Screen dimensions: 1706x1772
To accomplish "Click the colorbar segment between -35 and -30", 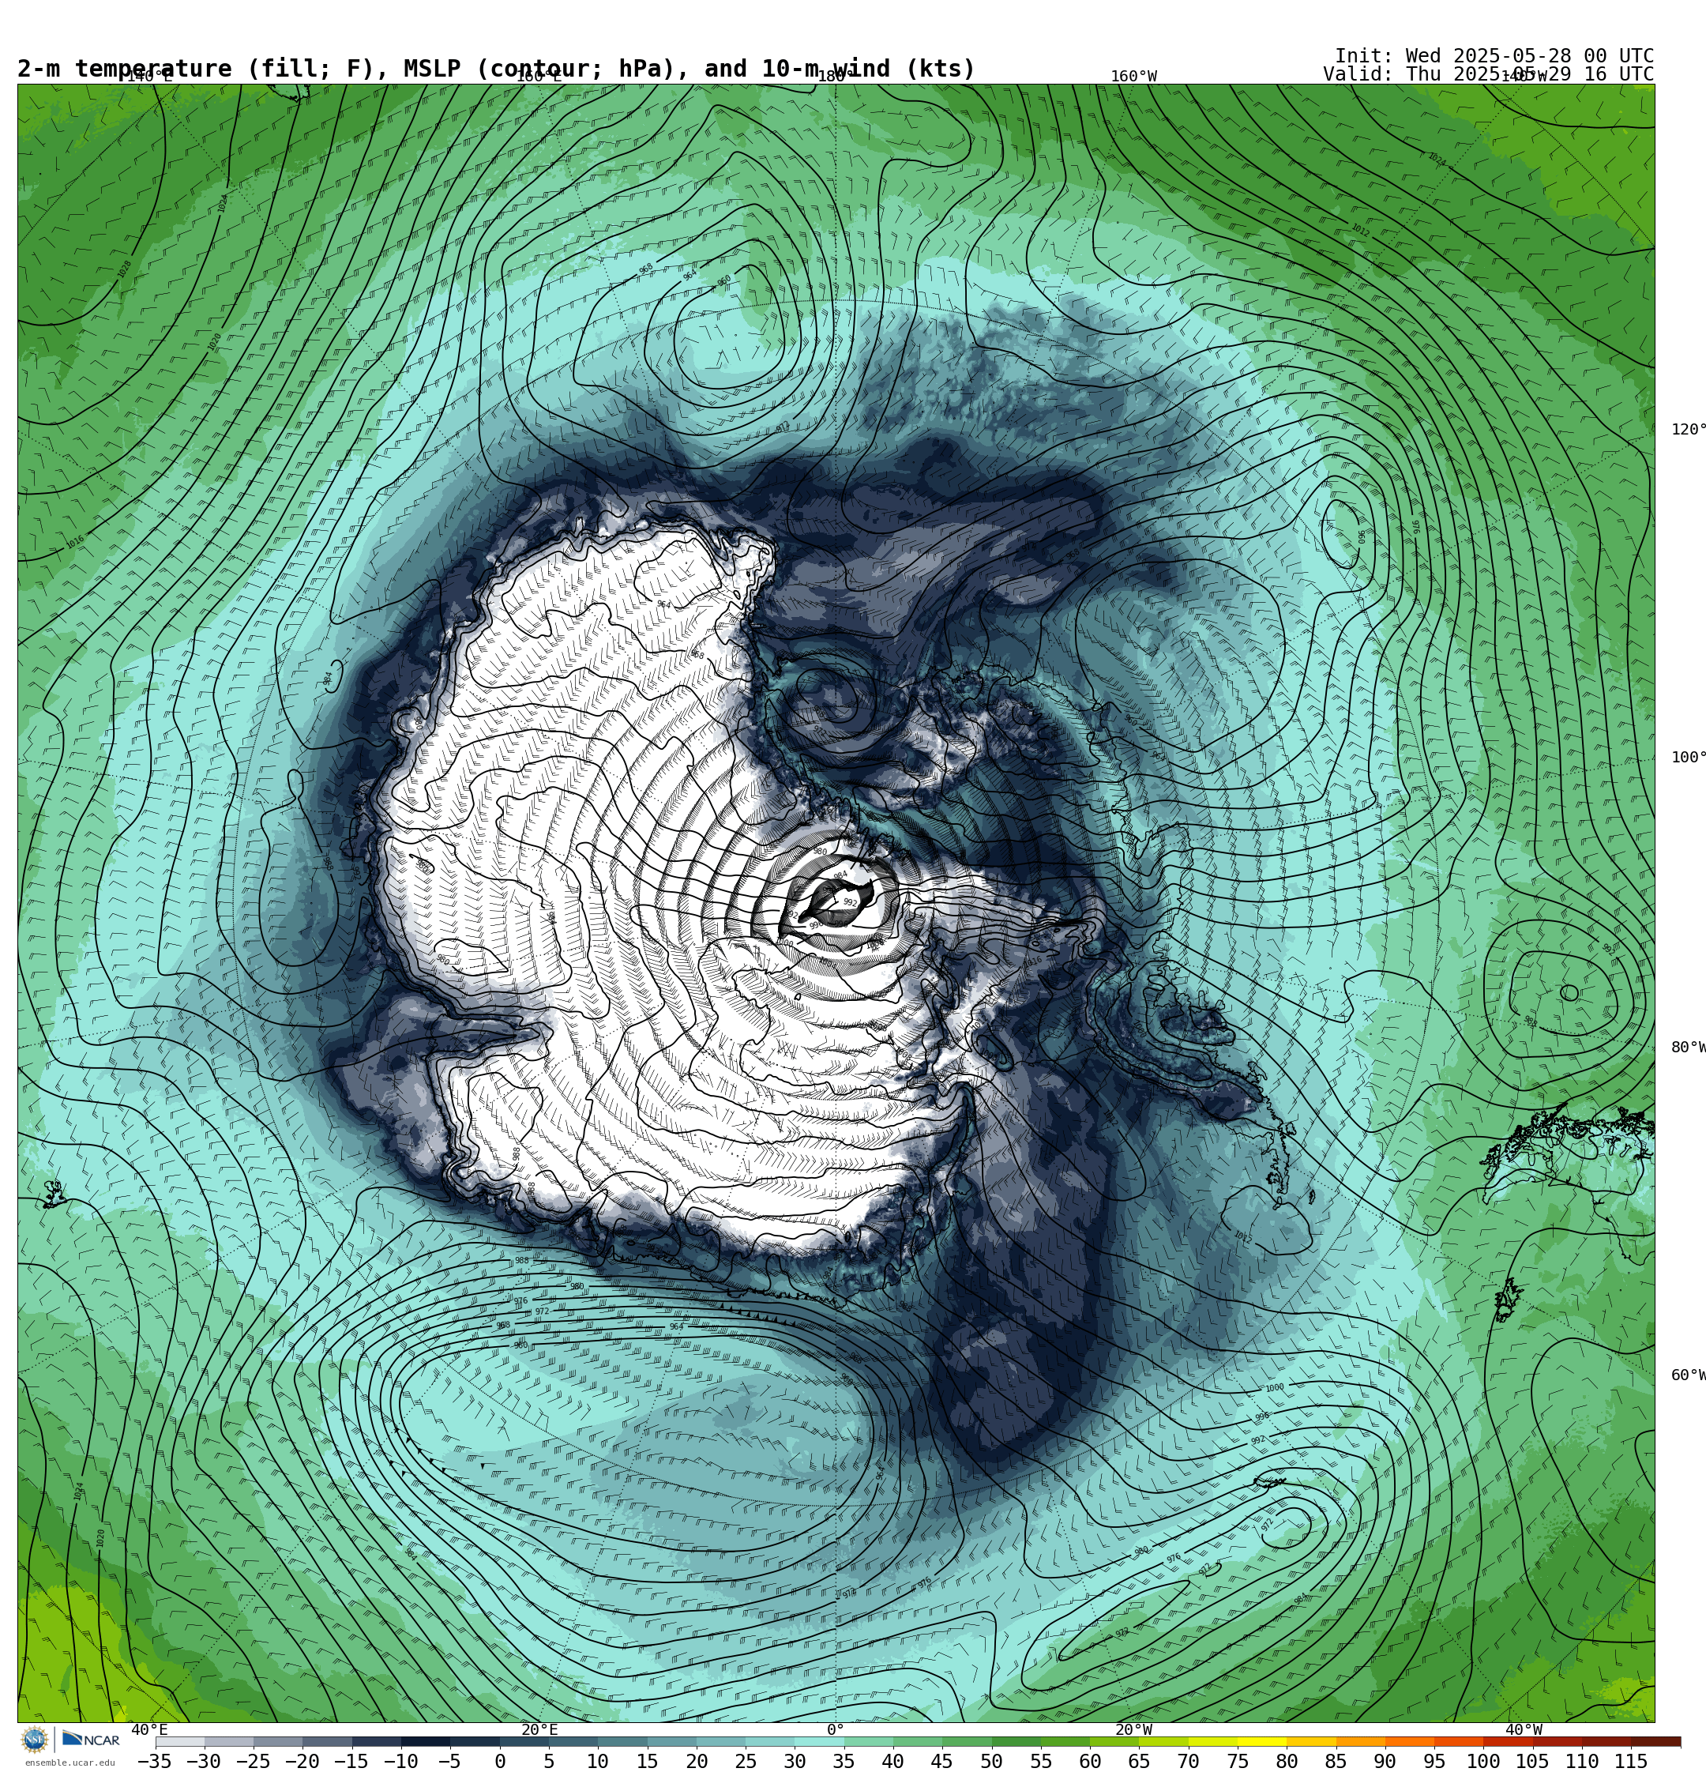I will [x=180, y=1741].
